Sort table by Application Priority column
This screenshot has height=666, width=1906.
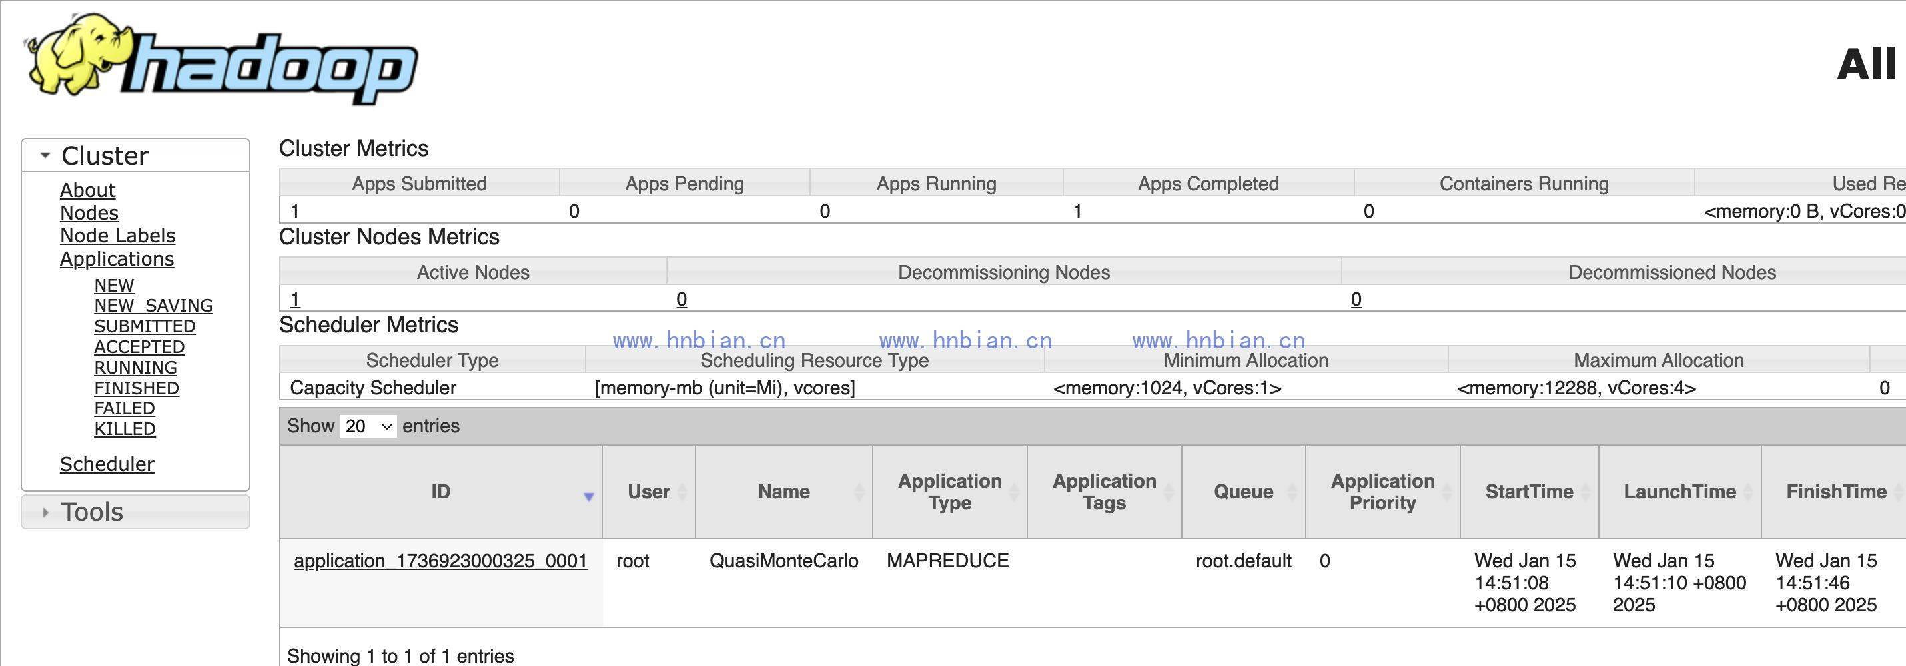[x=1383, y=492]
